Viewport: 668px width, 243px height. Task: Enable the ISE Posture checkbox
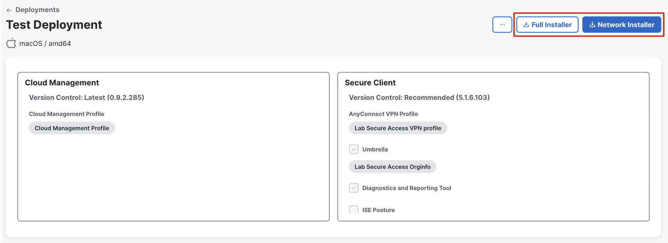354,210
